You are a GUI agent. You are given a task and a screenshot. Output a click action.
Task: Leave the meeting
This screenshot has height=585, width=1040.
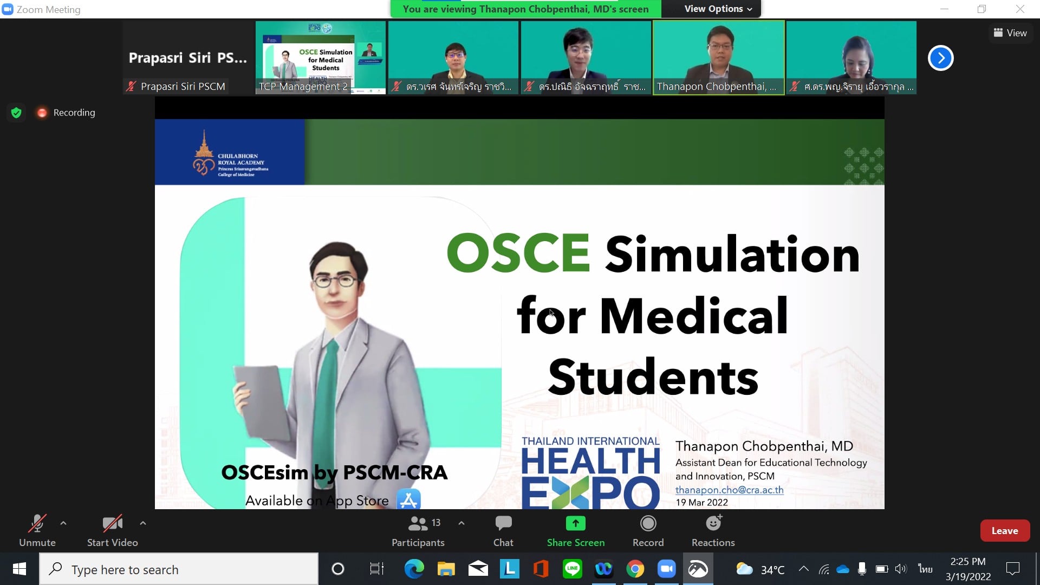tap(1005, 531)
